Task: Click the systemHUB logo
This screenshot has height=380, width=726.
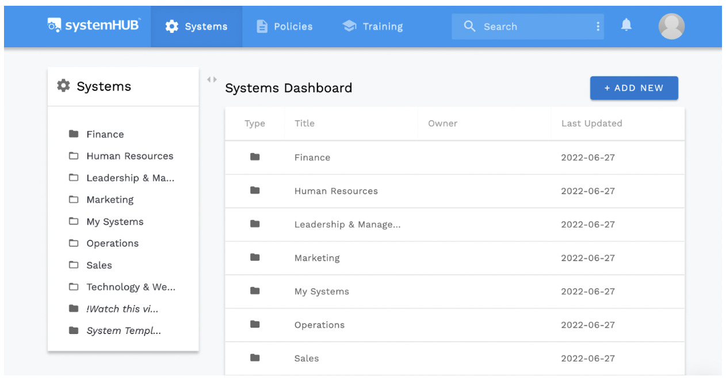Action: [94, 26]
